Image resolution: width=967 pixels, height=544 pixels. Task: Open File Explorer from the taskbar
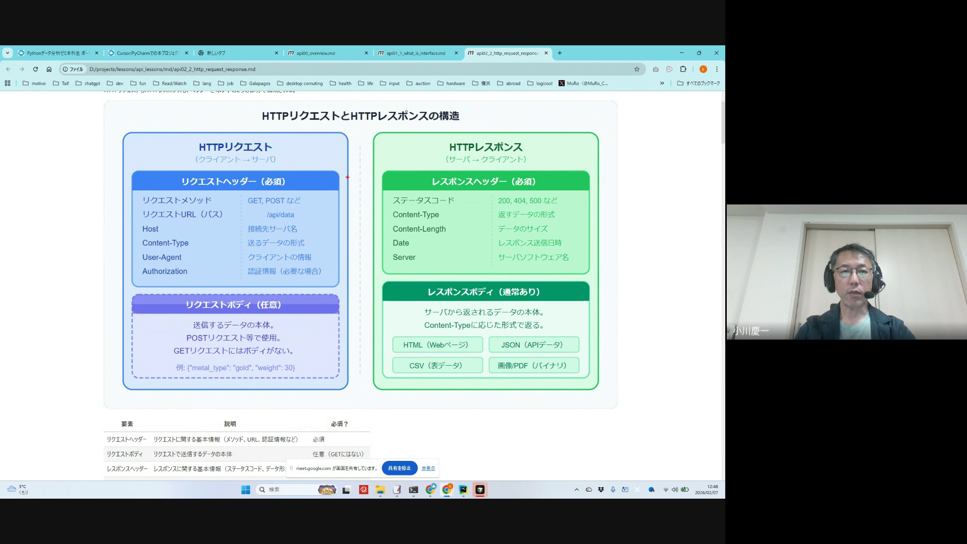(380, 490)
